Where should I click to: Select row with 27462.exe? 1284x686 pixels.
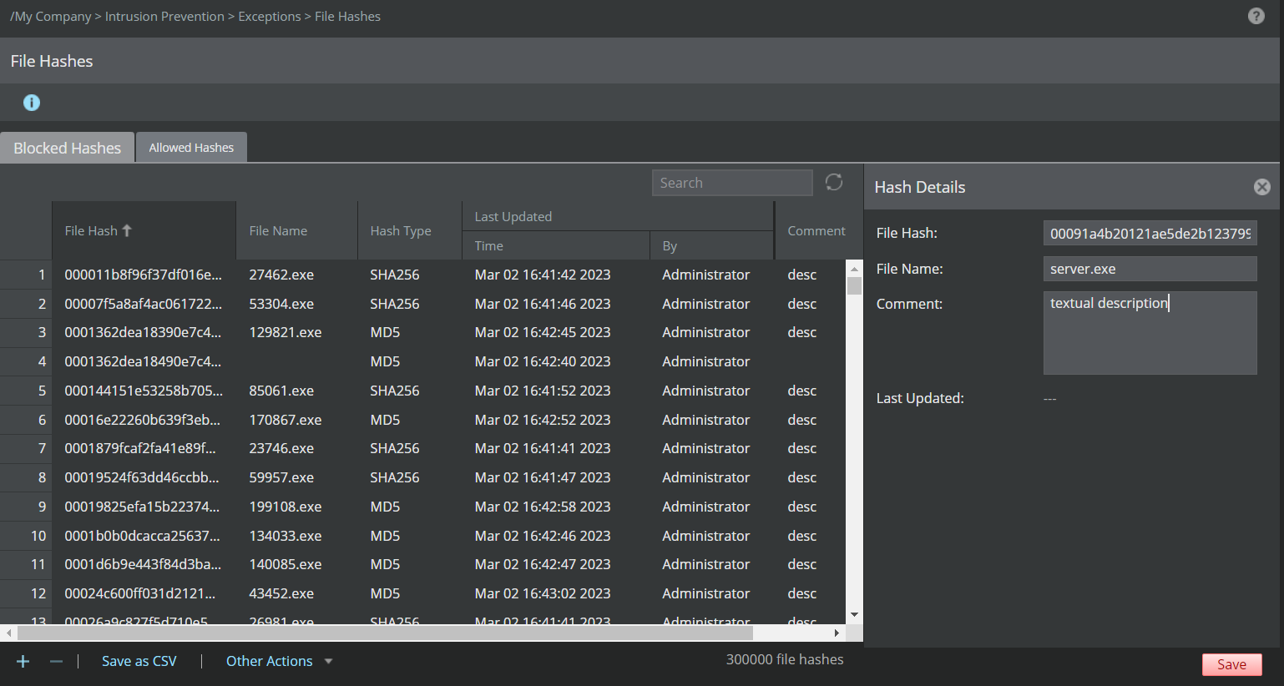point(422,275)
